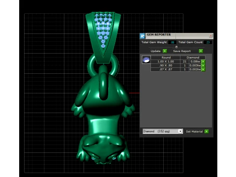Viewport: 236px width, 177px height.
Task: Click the 0.08tw weight cell
Action: pos(195,61)
